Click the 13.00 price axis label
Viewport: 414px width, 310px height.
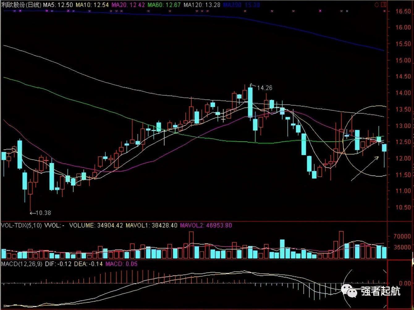(x=403, y=126)
